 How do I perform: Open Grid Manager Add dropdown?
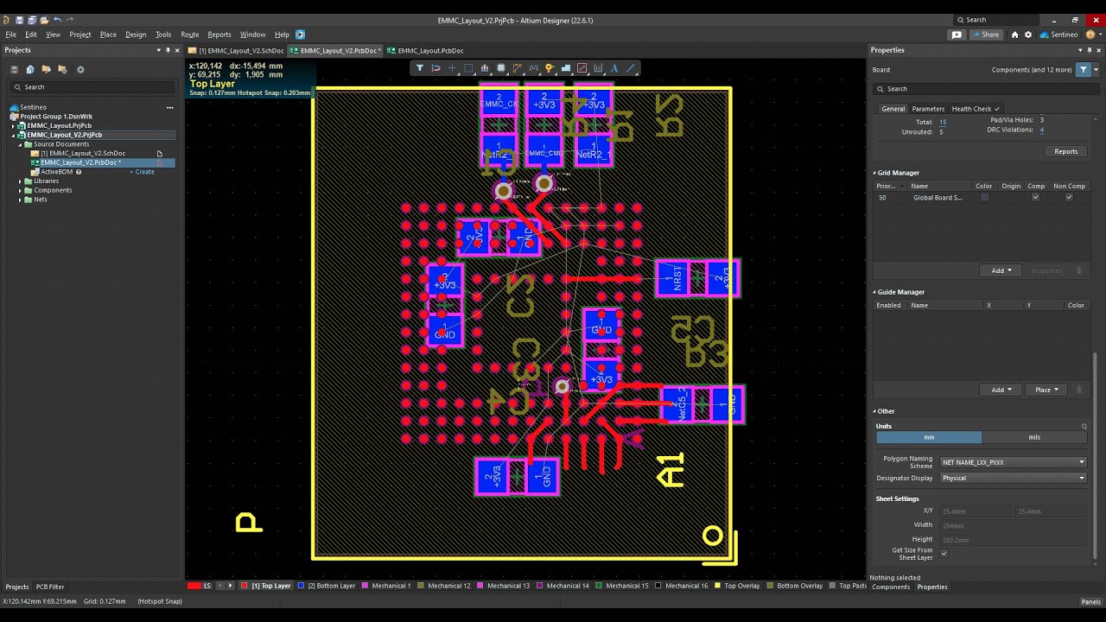[1001, 270]
